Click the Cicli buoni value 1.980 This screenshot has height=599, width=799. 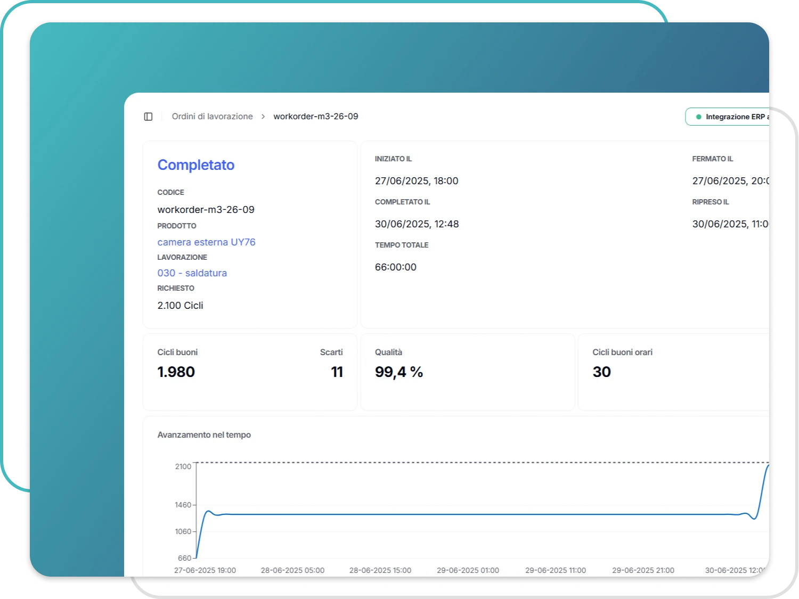[x=176, y=372]
